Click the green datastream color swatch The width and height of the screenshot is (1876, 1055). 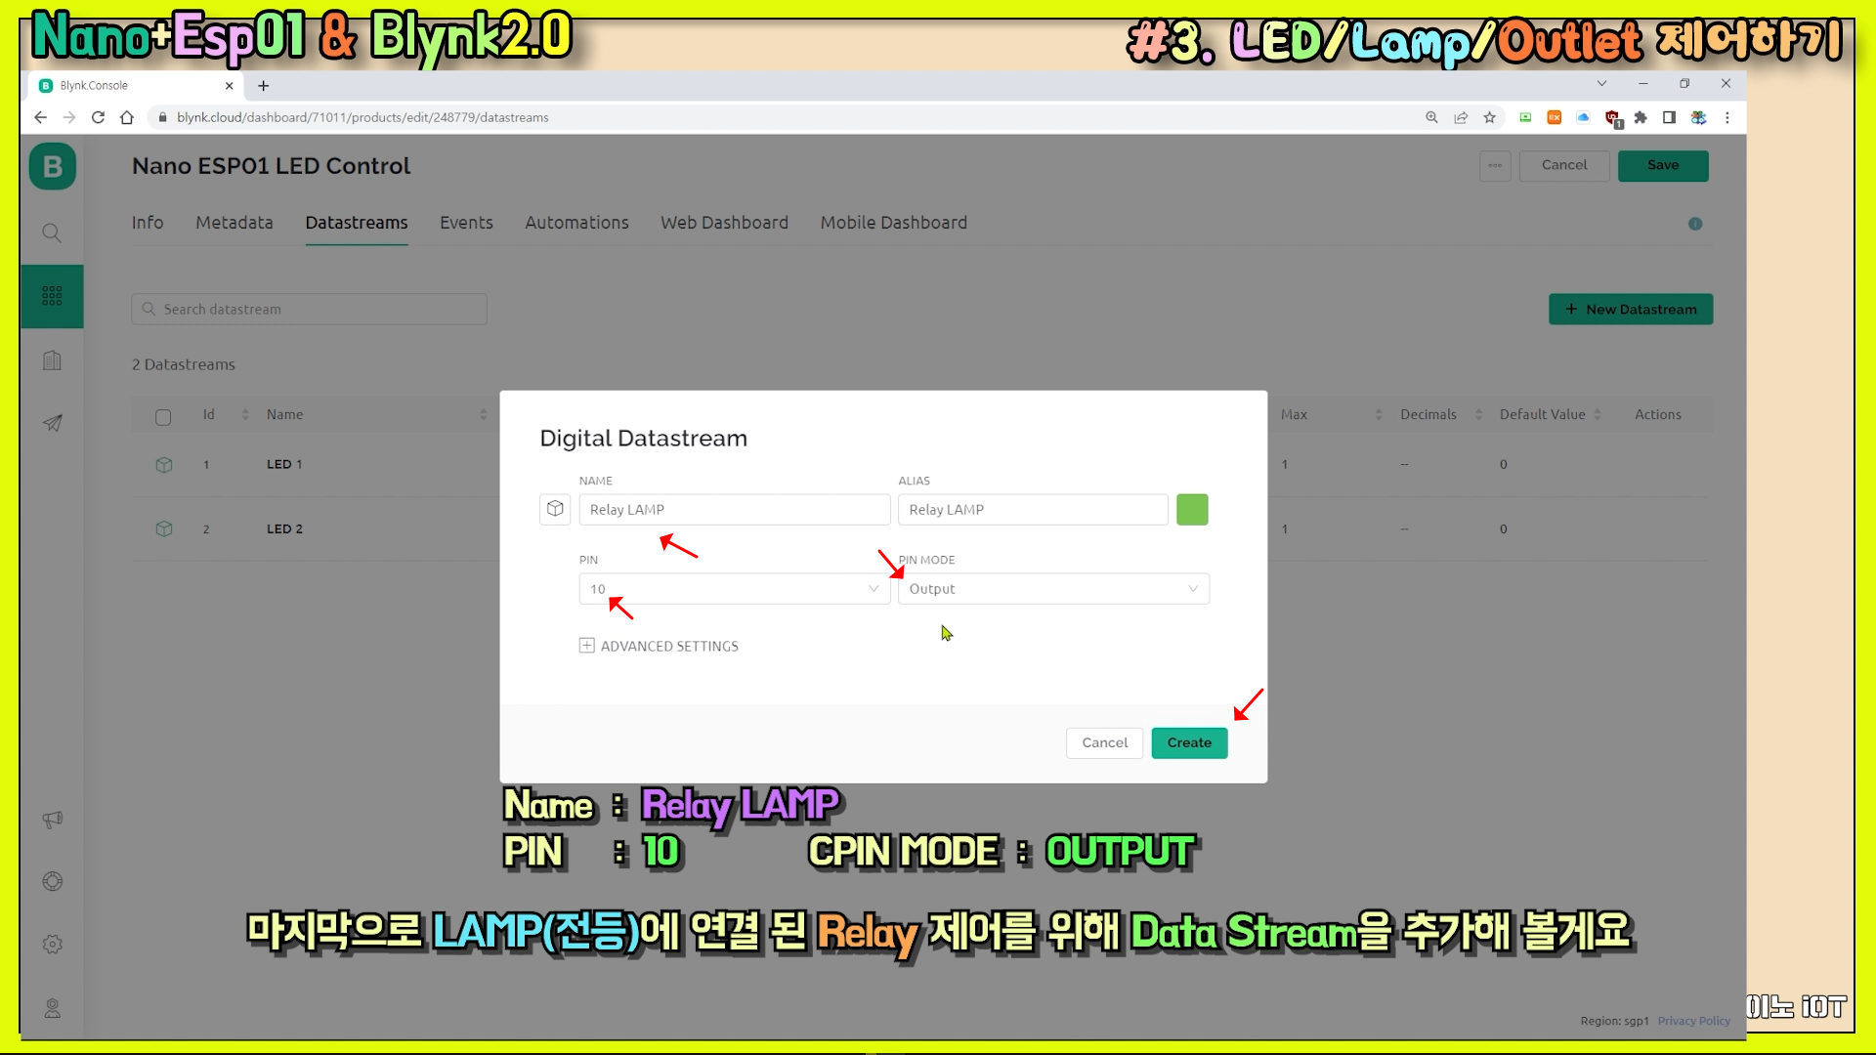click(1192, 509)
